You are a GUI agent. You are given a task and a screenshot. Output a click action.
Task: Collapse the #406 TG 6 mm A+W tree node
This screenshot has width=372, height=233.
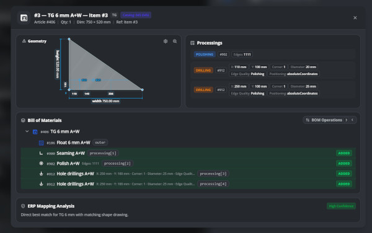click(x=27, y=131)
